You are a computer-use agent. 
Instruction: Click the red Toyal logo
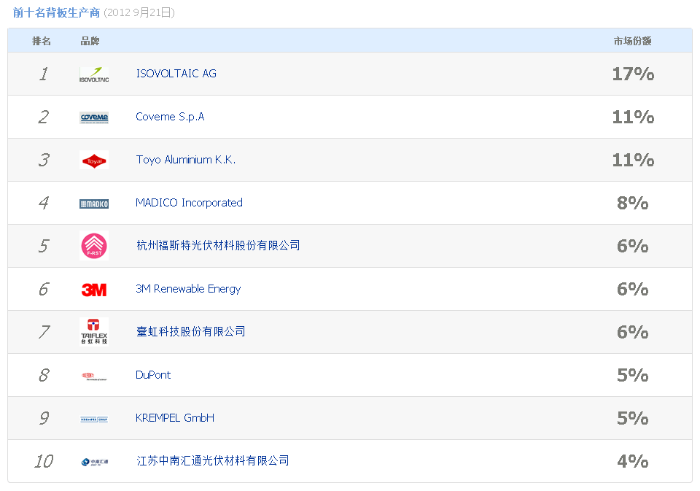coord(94,160)
